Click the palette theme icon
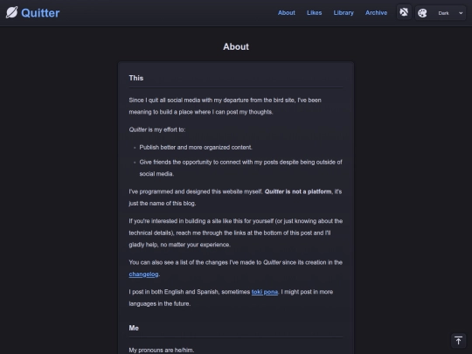Screen dimensions: 472x354 coord(422,13)
